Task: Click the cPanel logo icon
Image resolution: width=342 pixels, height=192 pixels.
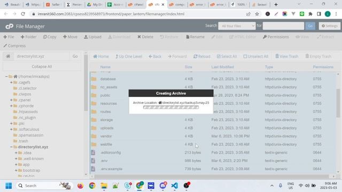Action: [9, 26]
